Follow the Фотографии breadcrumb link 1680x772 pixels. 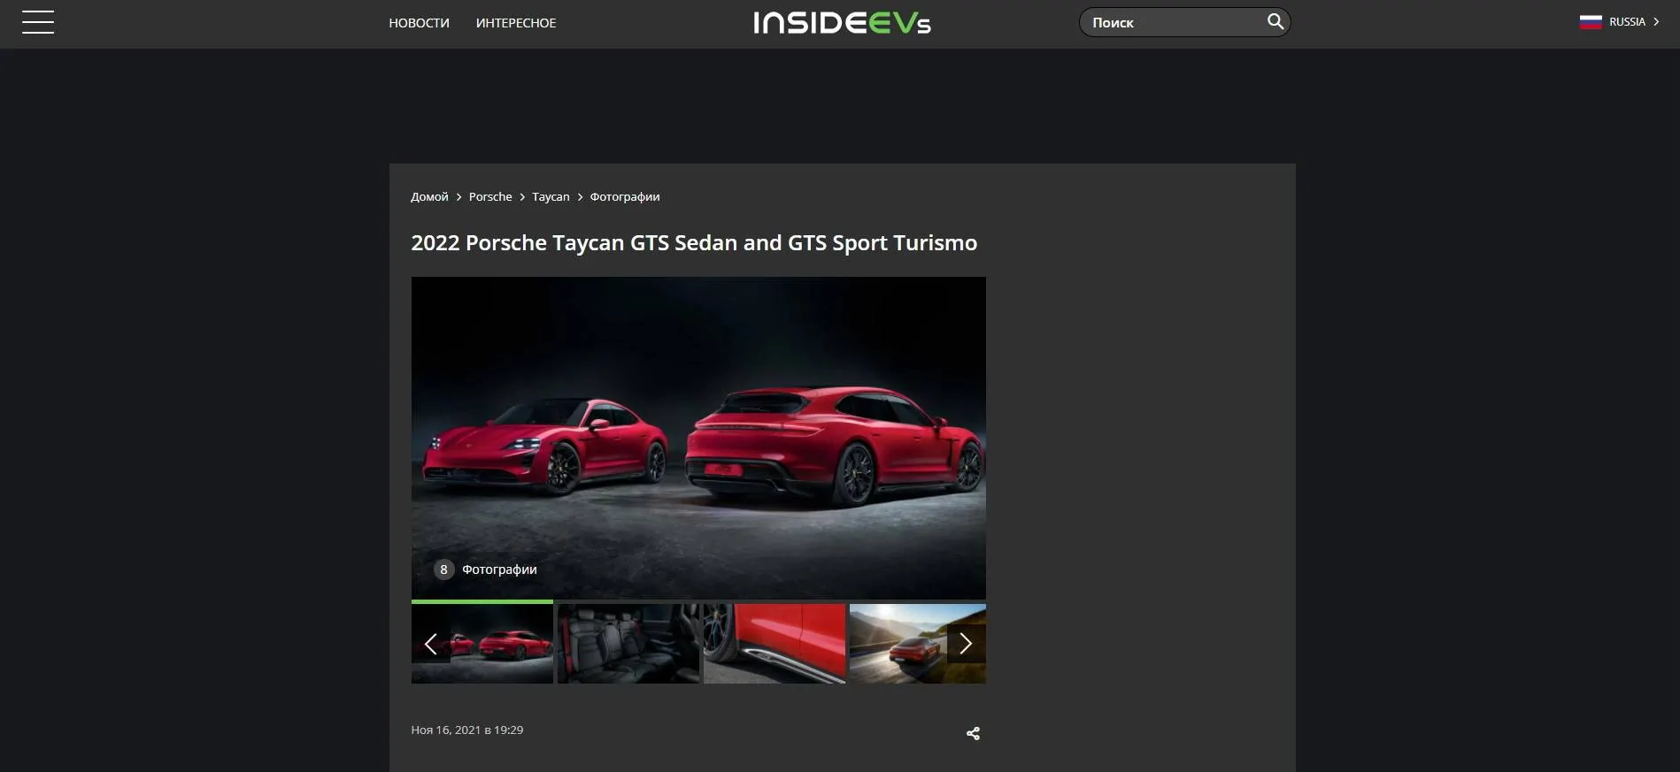tap(625, 196)
